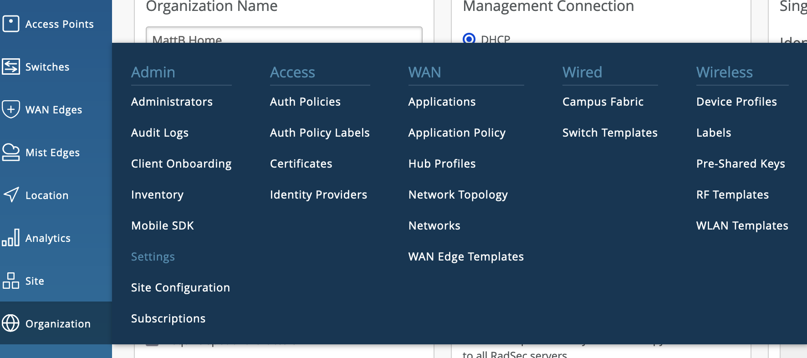Open Audit Logs menu entry
The image size is (807, 358).
[x=159, y=133]
